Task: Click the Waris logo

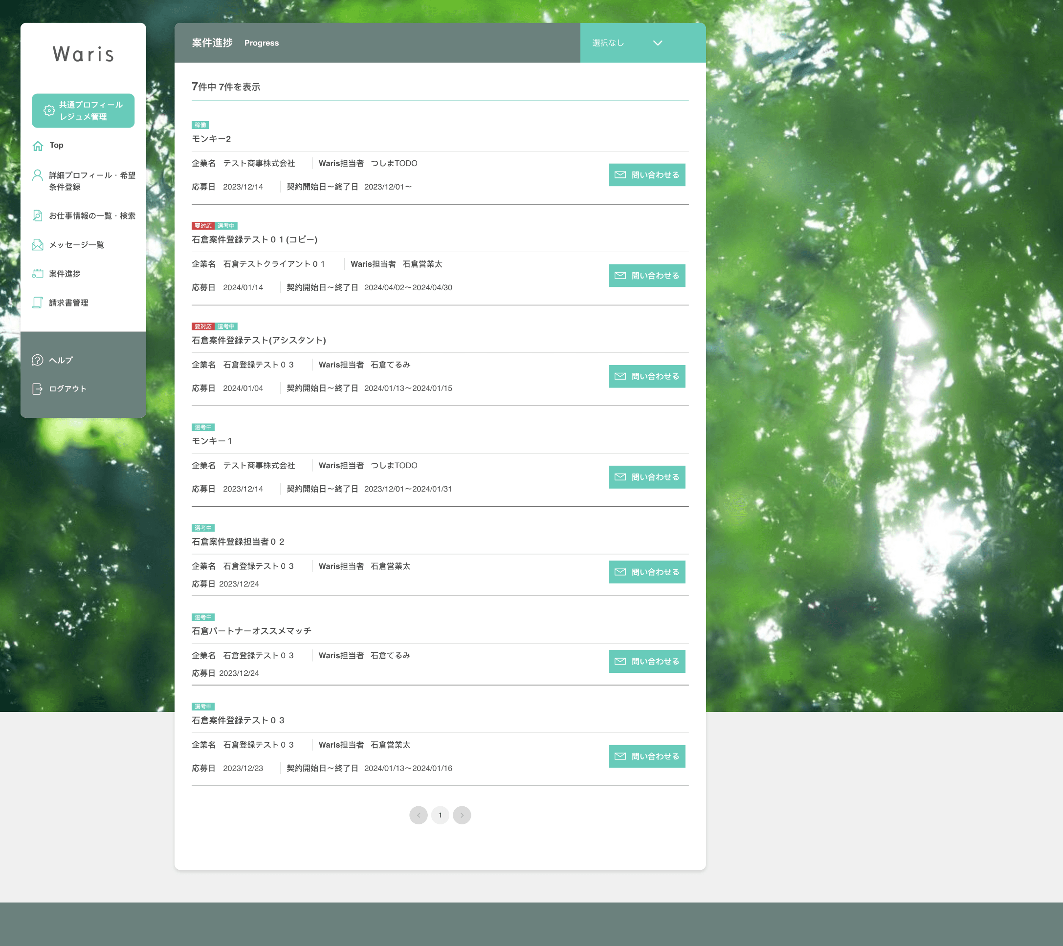Action: click(83, 54)
